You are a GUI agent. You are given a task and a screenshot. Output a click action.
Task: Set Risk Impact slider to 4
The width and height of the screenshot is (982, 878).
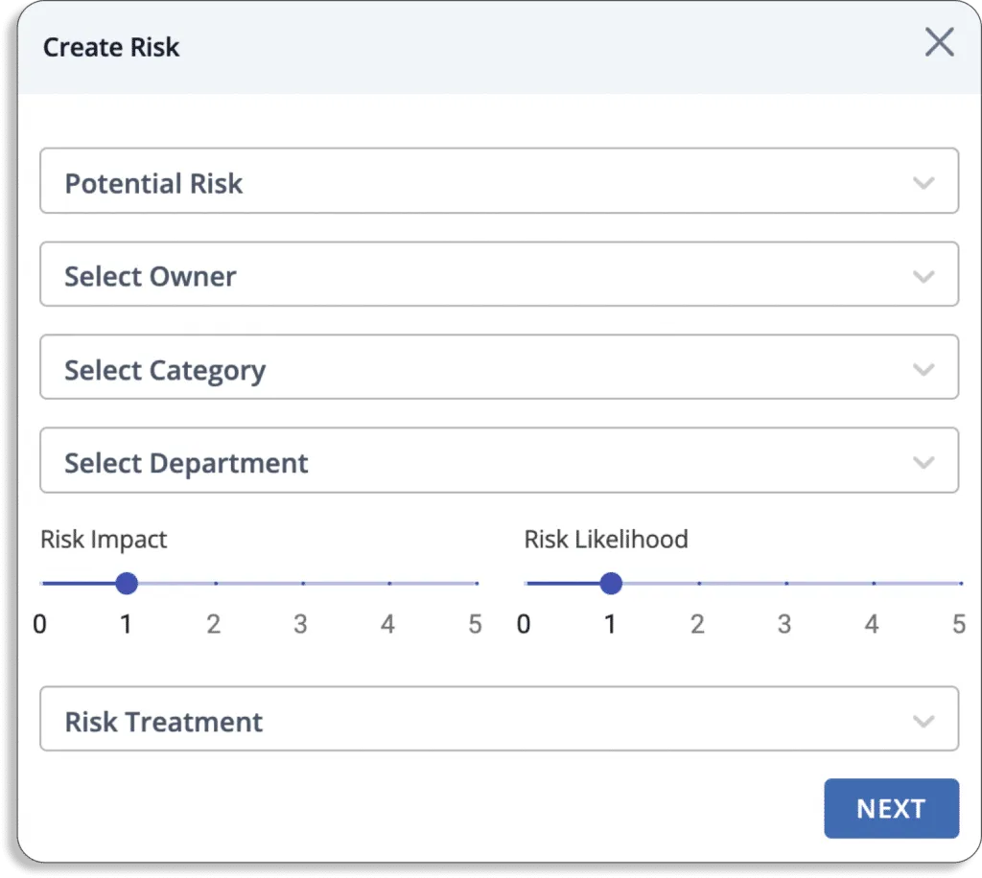click(x=389, y=583)
